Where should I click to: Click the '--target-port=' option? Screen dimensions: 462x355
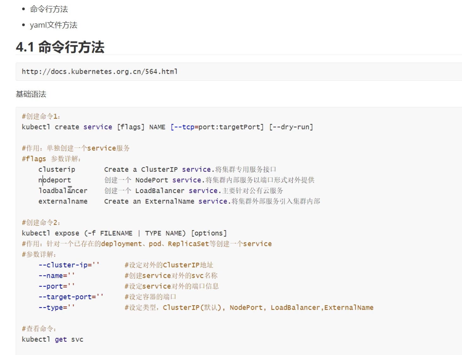click(71, 297)
